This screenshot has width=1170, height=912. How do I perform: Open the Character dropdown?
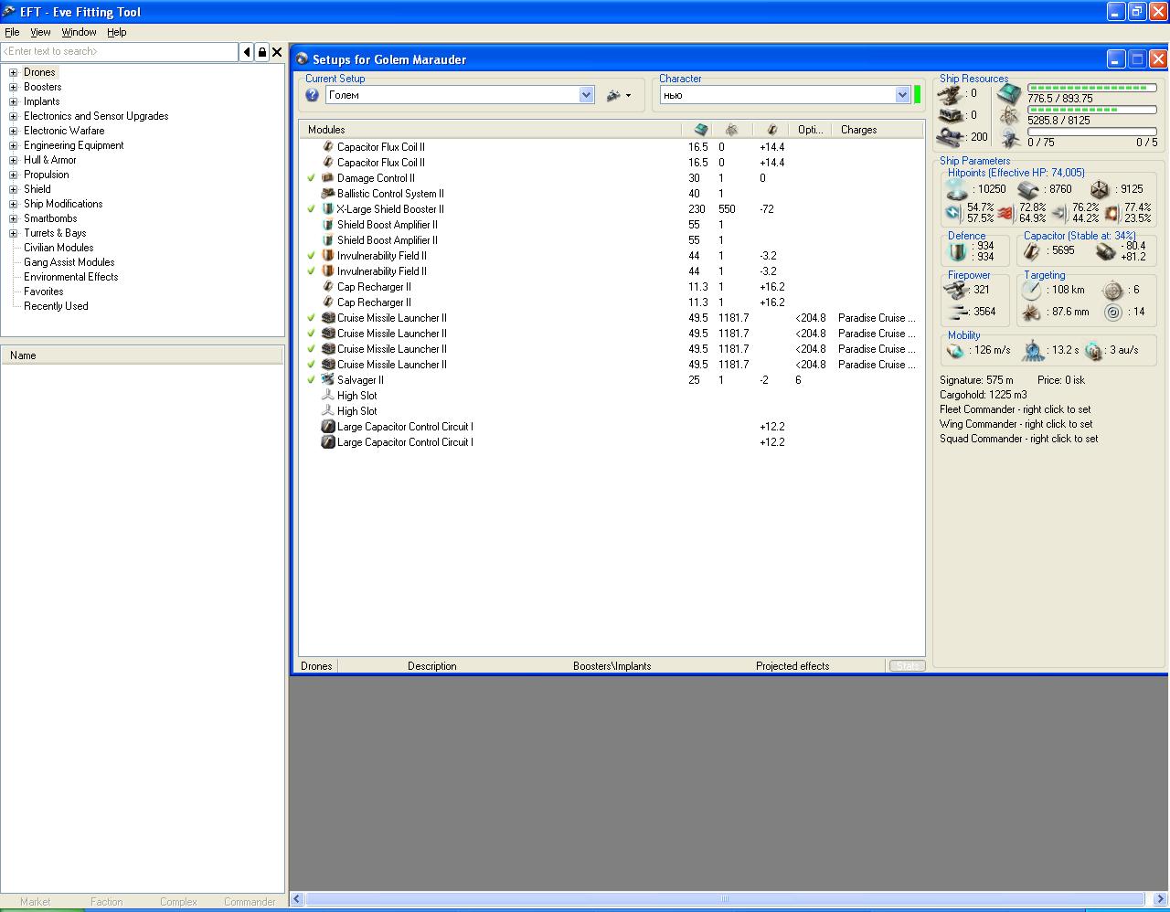(902, 95)
